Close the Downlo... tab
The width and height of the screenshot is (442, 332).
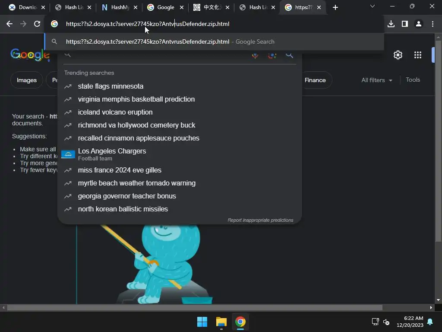[x=43, y=7]
